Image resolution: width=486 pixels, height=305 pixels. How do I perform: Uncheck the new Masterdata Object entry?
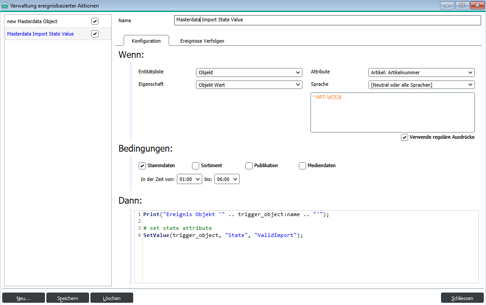tap(95, 21)
